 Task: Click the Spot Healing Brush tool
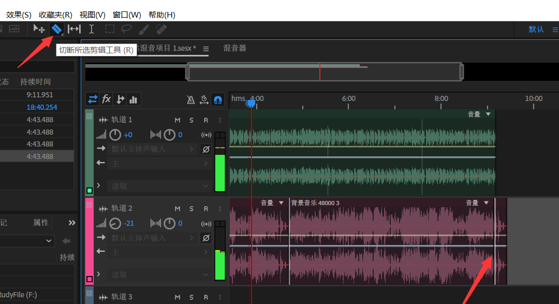coord(161,29)
